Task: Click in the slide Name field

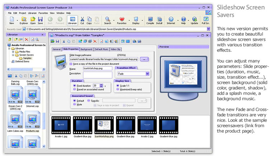Action: click(x=97, y=68)
